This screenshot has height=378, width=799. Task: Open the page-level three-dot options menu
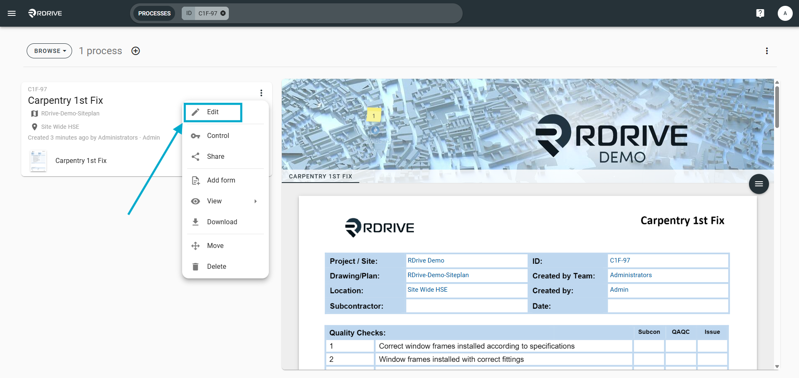click(x=767, y=51)
